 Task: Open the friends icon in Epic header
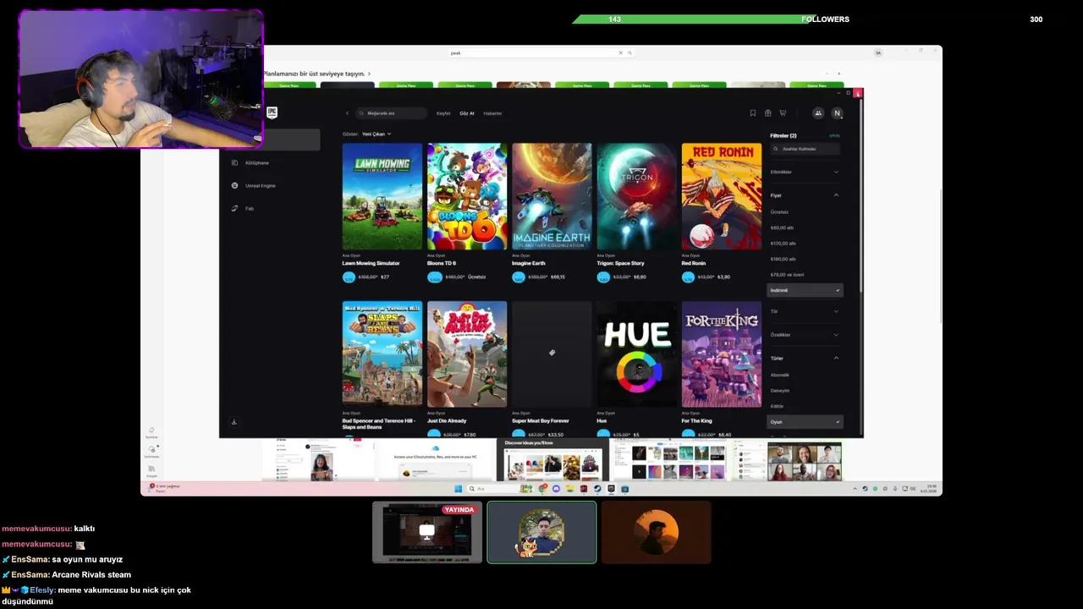pyautogui.click(x=818, y=113)
